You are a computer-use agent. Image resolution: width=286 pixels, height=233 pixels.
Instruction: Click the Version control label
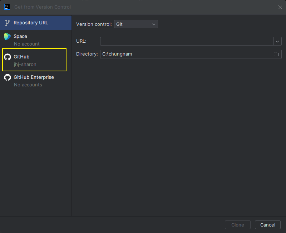point(94,24)
